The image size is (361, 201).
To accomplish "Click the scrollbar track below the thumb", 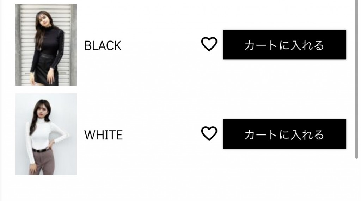I will tap(356, 180).
